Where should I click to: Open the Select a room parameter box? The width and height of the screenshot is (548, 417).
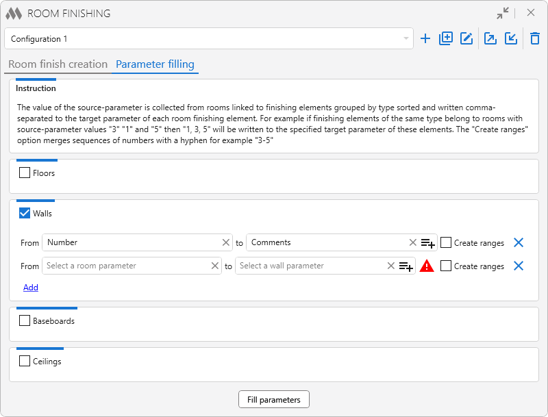[x=127, y=266]
